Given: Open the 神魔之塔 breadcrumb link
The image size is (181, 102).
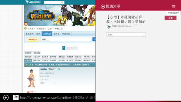Looking at the screenshot, I should 59,29.
